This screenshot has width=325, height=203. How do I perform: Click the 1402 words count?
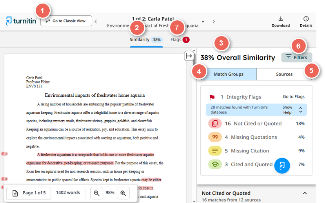click(x=68, y=193)
